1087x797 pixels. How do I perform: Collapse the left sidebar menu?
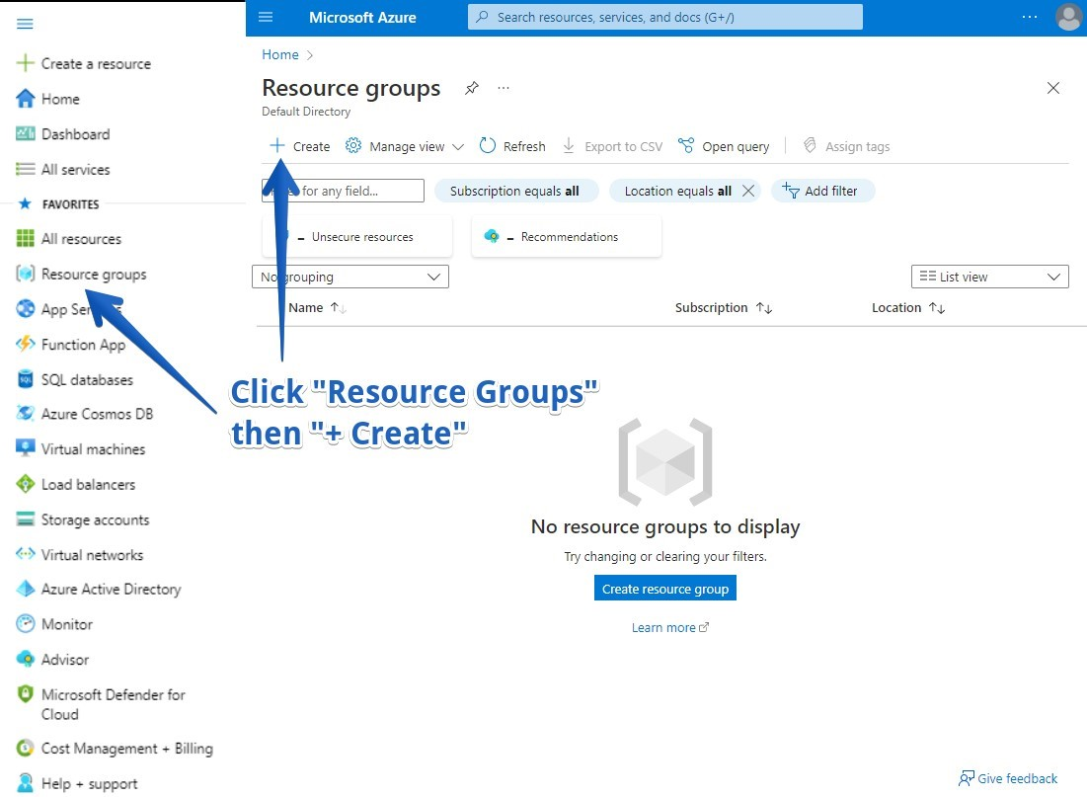(26, 24)
